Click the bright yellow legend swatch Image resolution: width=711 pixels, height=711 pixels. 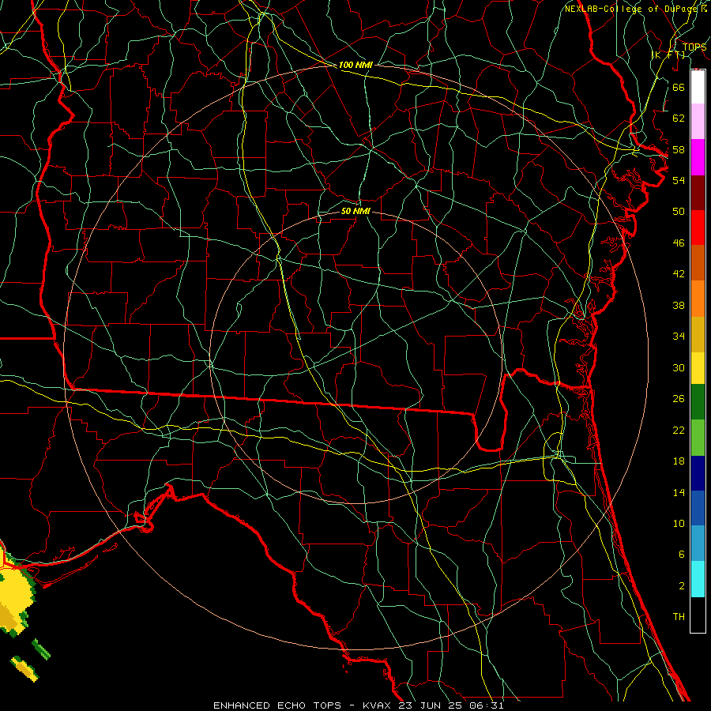[x=698, y=368]
